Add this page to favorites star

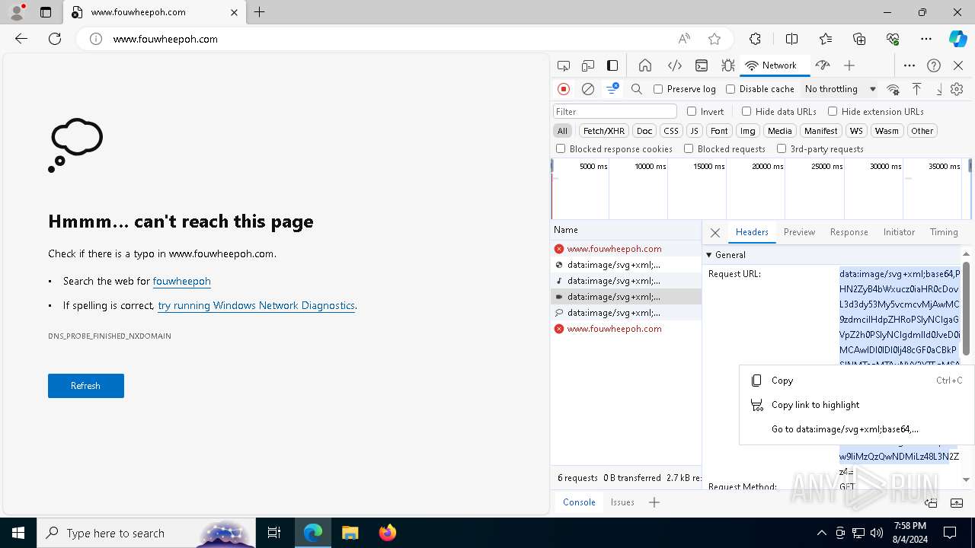714,39
